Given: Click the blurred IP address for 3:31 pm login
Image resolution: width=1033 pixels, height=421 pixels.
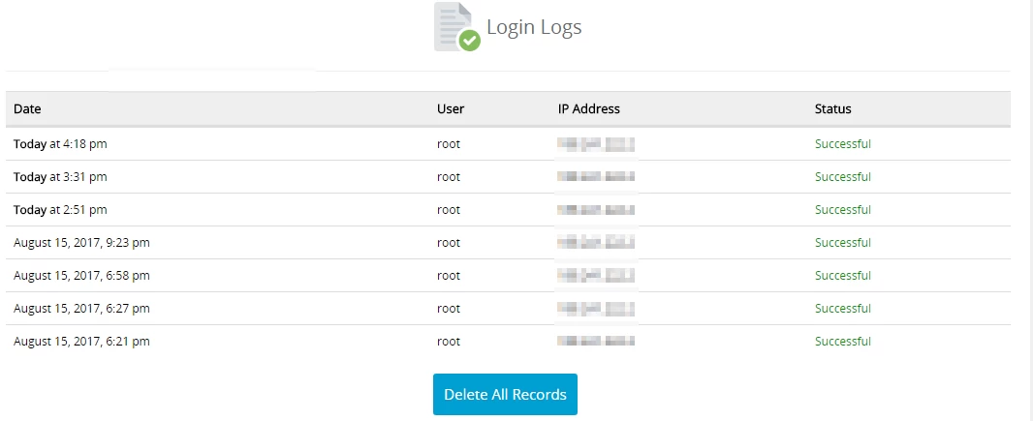Looking at the screenshot, I should 596,177.
